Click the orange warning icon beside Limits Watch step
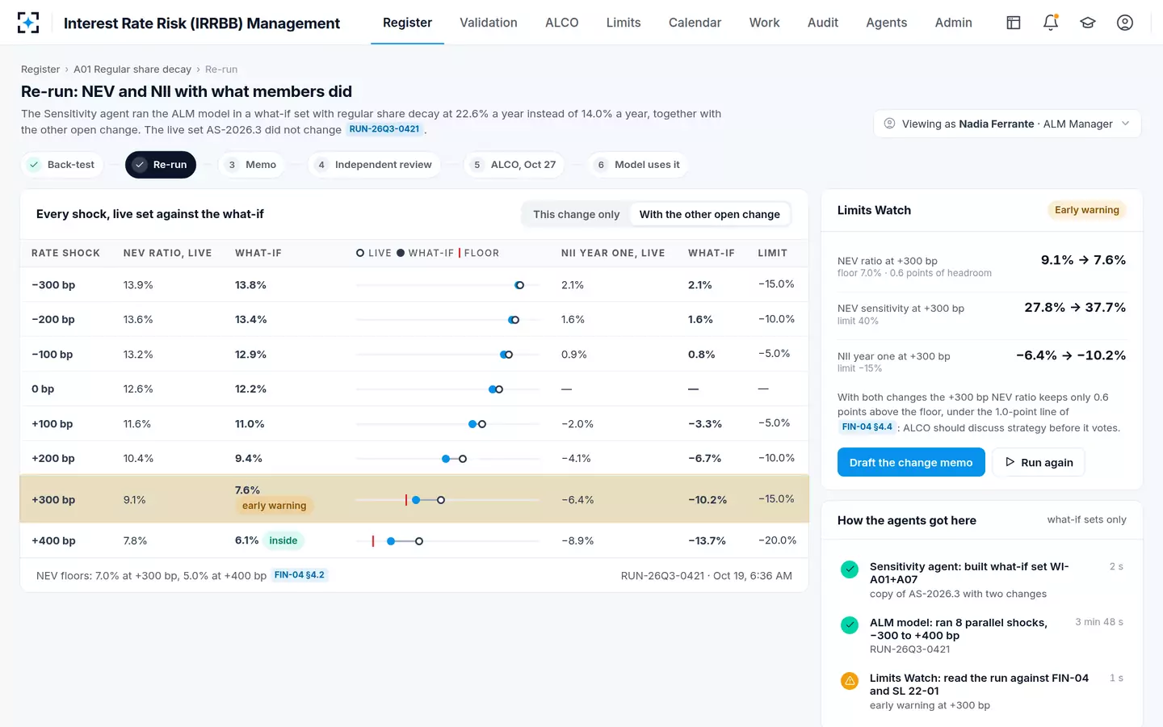The height and width of the screenshot is (727, 1163). pos(850,681)
